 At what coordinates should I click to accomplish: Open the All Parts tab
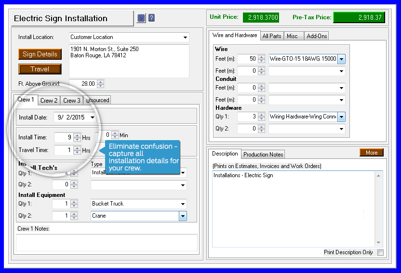click(x=272, y=36)
